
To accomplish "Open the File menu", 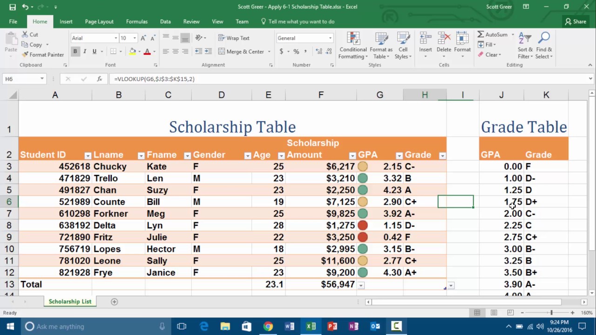I will click(13, 21).
